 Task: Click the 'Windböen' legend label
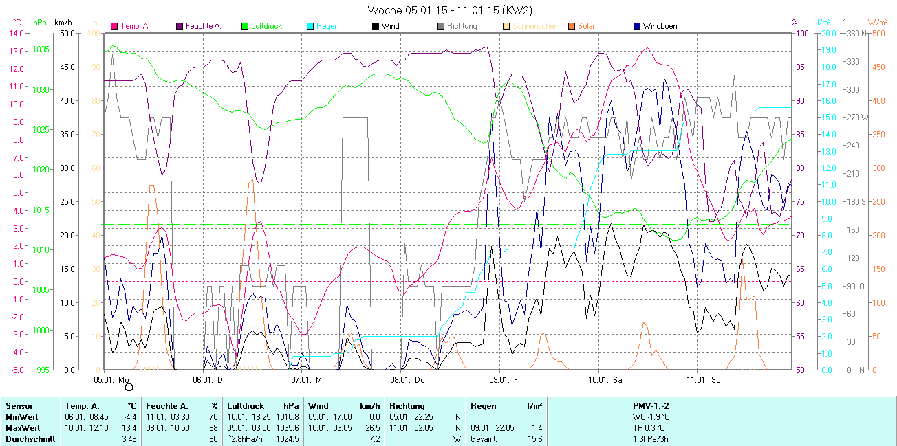click(660, 27)
